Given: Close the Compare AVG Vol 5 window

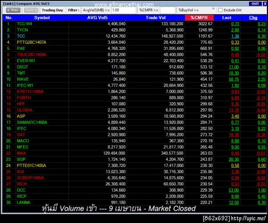Looking at the screenshot, I should 265,4.
